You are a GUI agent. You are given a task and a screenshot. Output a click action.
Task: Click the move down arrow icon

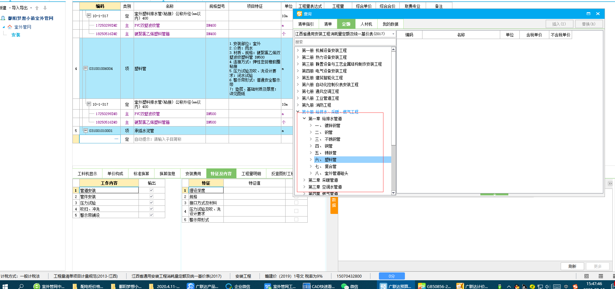coord(45,8)
